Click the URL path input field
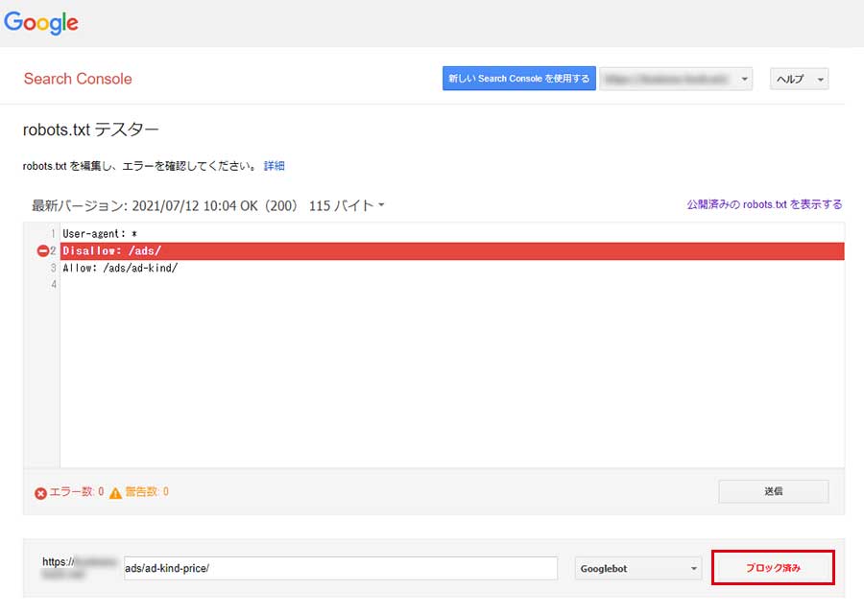Screen dimensions: 864x614 (340, 568)
